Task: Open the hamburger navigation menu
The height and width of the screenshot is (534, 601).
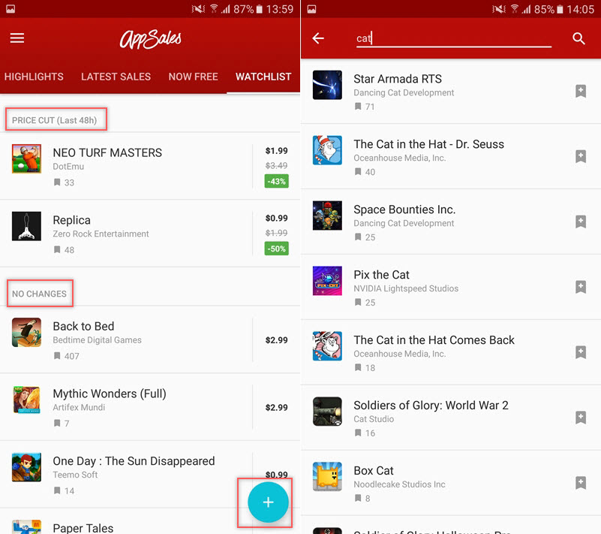Action: [x=17, y=38]
